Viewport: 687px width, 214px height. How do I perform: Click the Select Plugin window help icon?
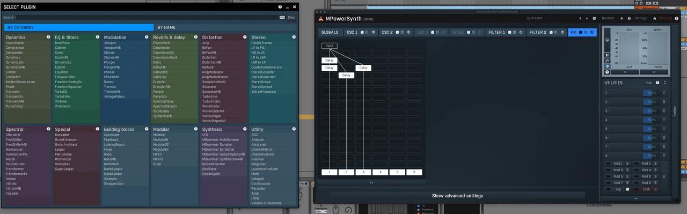click(x=280, y=7)
